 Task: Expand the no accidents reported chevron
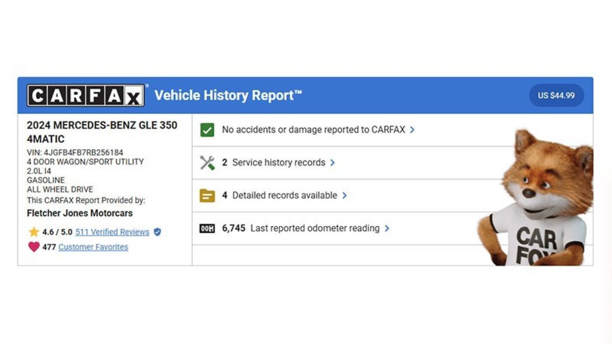click(412, 130)
